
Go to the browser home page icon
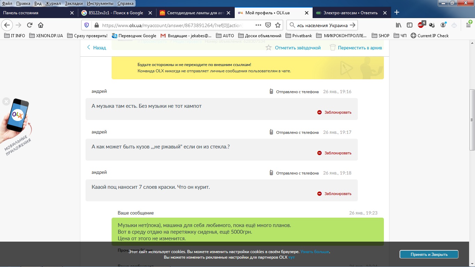[41, 25]
